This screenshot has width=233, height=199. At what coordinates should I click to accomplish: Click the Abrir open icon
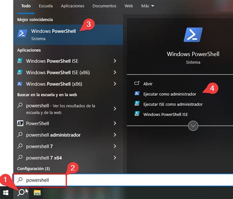(137, 84)
